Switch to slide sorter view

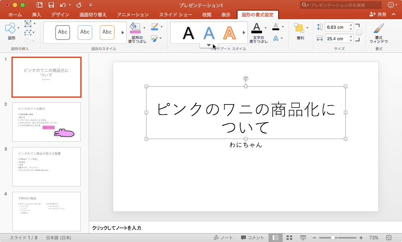coord(289,238)
